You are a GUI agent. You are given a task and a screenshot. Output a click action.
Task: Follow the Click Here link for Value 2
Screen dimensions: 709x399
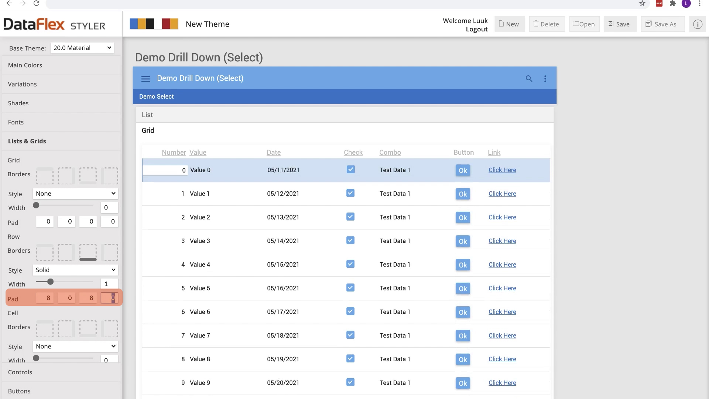click(502, 217)
